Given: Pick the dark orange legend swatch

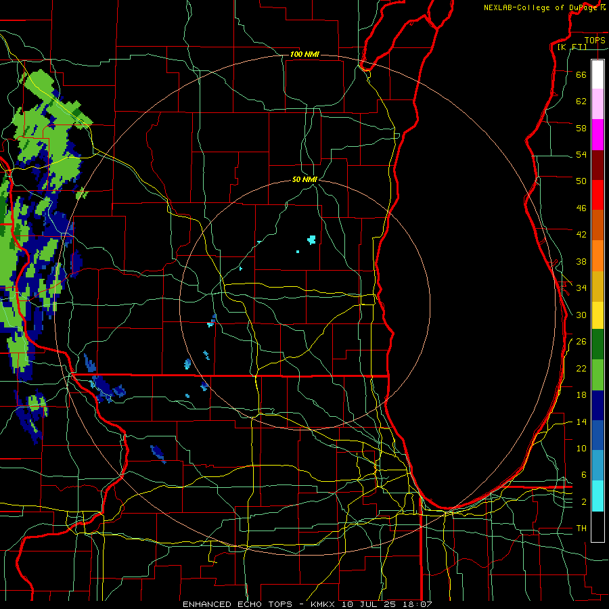Looking at the screenshot, I should (x=597, y=225).
